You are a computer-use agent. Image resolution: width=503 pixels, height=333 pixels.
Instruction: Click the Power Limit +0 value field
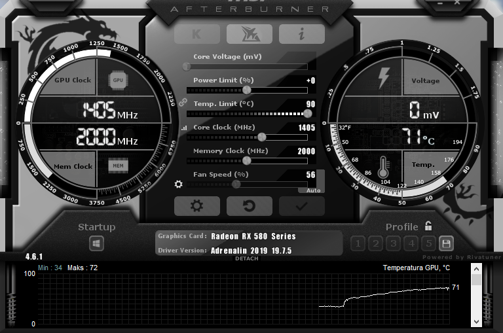point(310,80)
